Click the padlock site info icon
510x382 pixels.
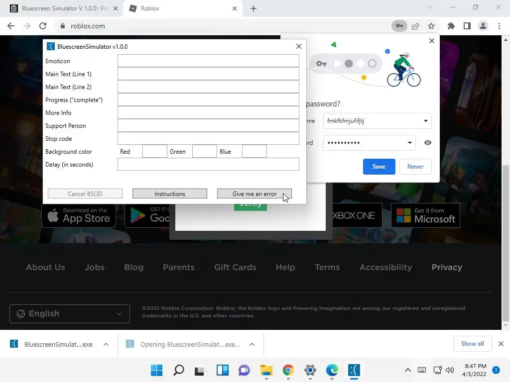click(63, 26)
